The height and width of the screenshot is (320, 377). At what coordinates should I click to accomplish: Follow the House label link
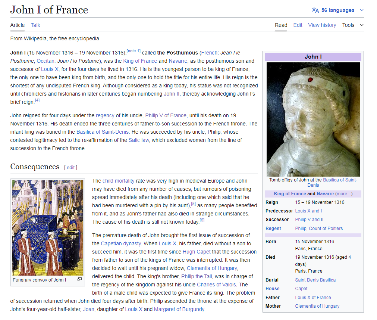273,289
